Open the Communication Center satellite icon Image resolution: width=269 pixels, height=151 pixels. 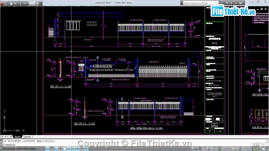click(x=231, y=3)
